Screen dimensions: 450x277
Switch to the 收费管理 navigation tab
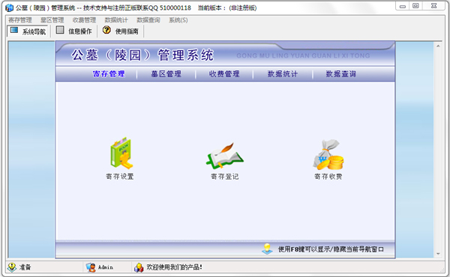[224, 74]
